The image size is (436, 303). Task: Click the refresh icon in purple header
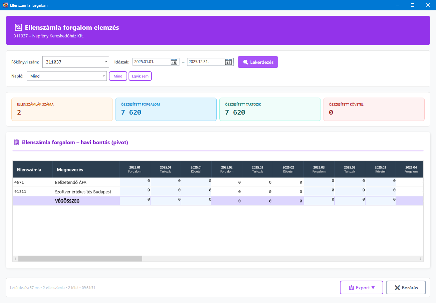coord(18,27)
